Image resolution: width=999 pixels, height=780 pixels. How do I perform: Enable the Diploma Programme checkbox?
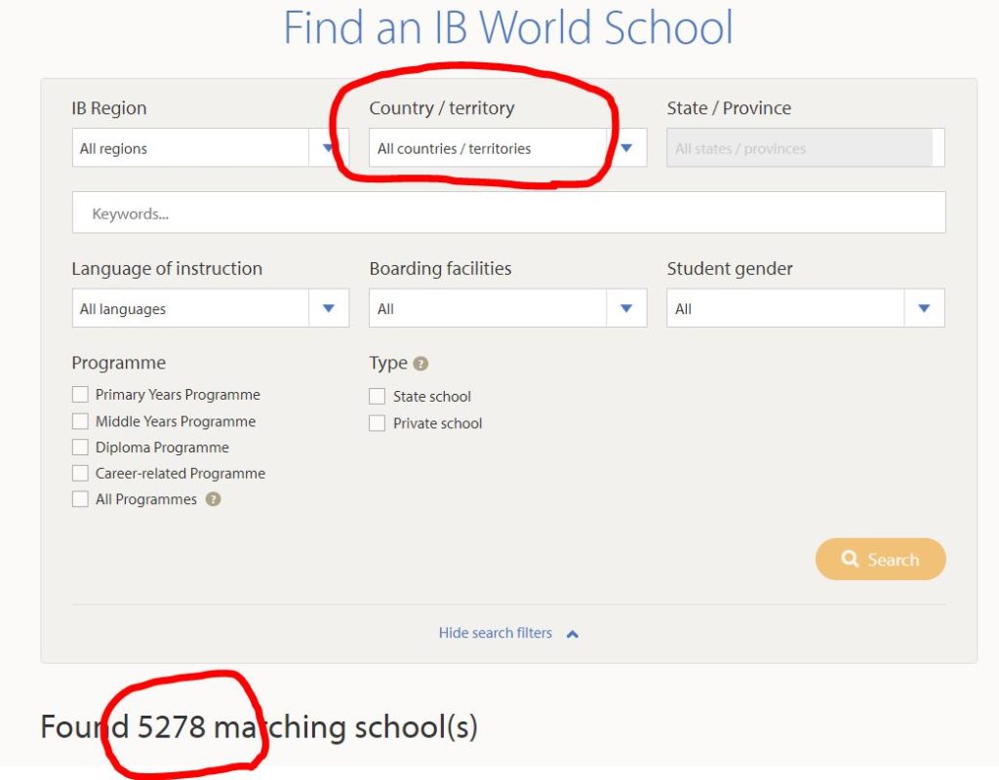tap(80, 448)
